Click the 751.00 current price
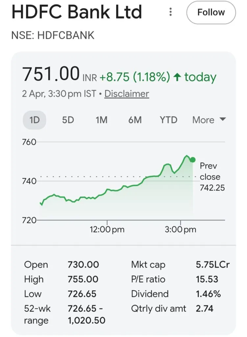Viewport: 247px width, 337px height. [x=51, y=74]
